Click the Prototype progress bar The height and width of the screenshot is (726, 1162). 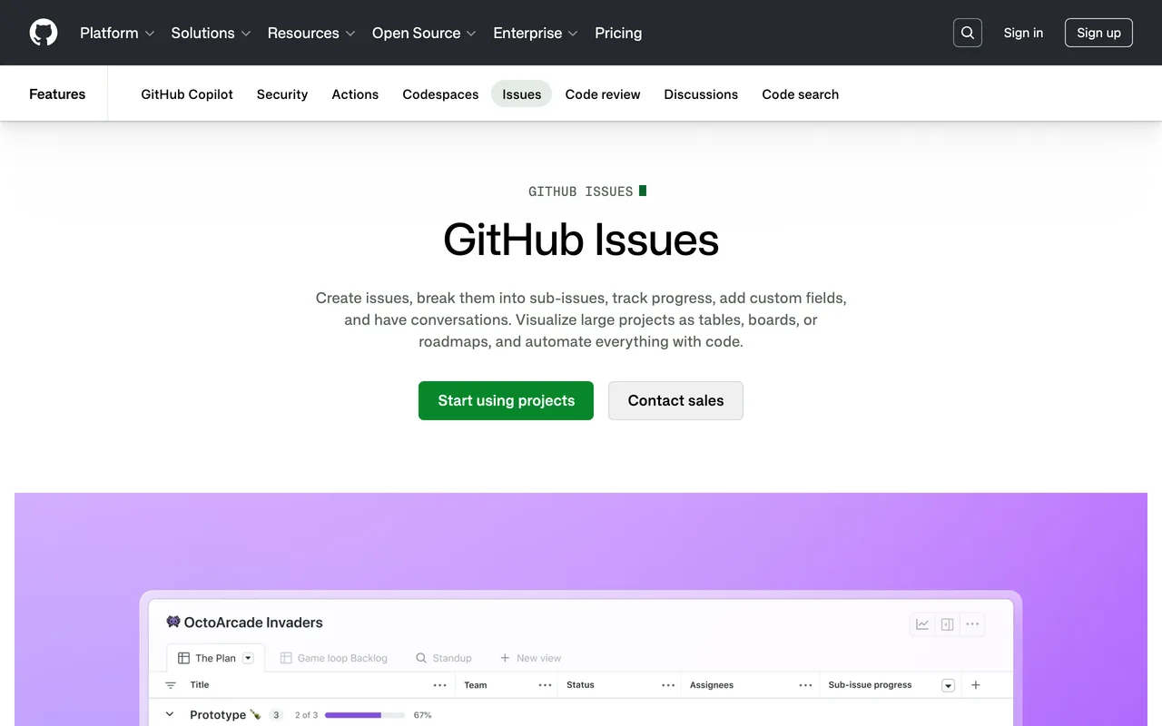click(x=365, y=715)
